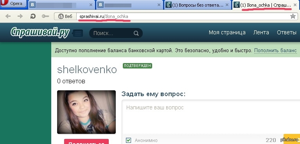
Task: Open the Ответы section
Action: (x=287, y=32)
